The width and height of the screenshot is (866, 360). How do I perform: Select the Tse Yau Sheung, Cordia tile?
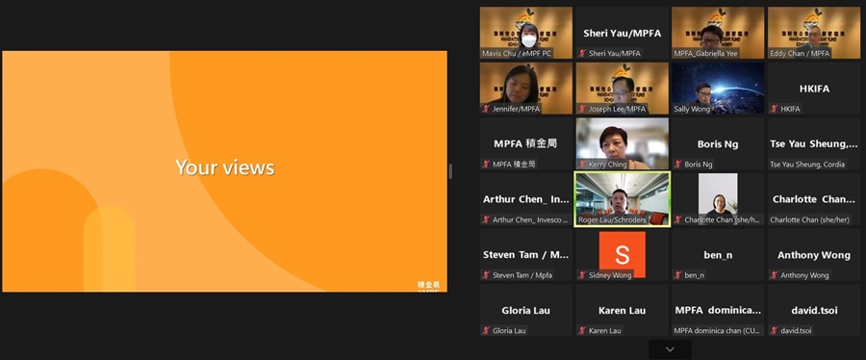pyautogui.click(x=813, y=143)
